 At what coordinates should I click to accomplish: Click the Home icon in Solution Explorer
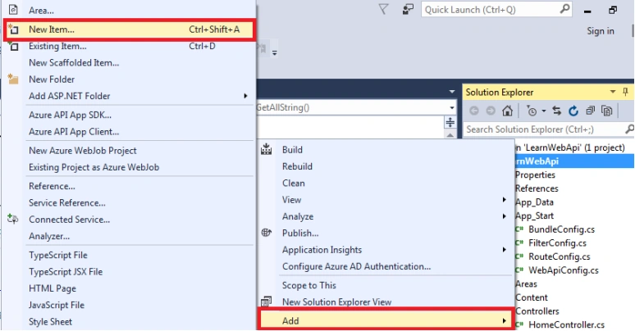[x=508, y=111]
